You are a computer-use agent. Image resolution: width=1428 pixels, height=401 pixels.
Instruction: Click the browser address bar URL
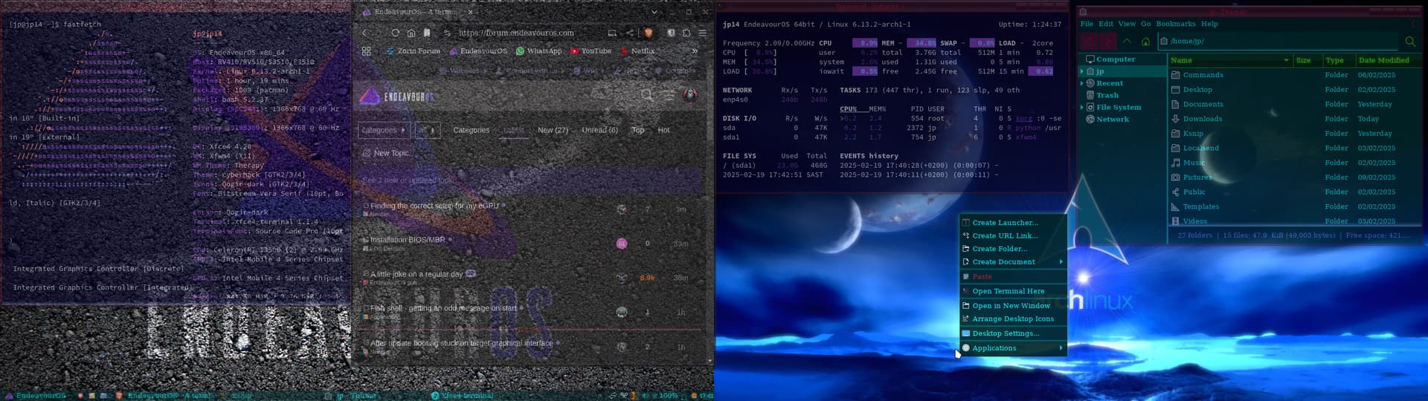[516, 33]
